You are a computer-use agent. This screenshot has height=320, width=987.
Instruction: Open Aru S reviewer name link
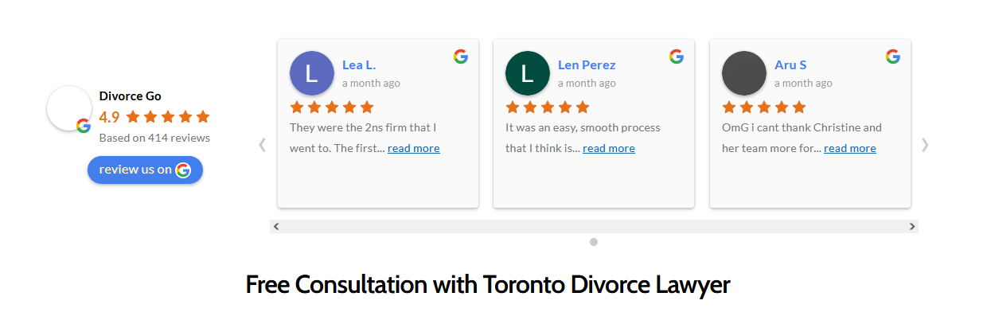pos(790,65)
